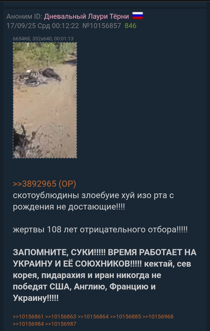This screenshot has height=331, width=210.
Task: Open the video thumbnail attached to the post
Action: 45,100
